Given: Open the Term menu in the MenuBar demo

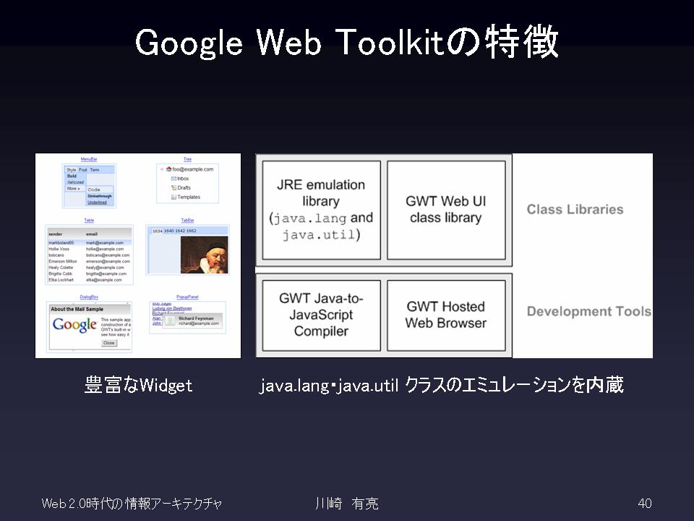Looking at the screenshot, I should [95, 169].
